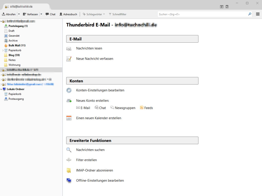
Task: Expand the Verfassen dropdown arrow
Action: 41,14
